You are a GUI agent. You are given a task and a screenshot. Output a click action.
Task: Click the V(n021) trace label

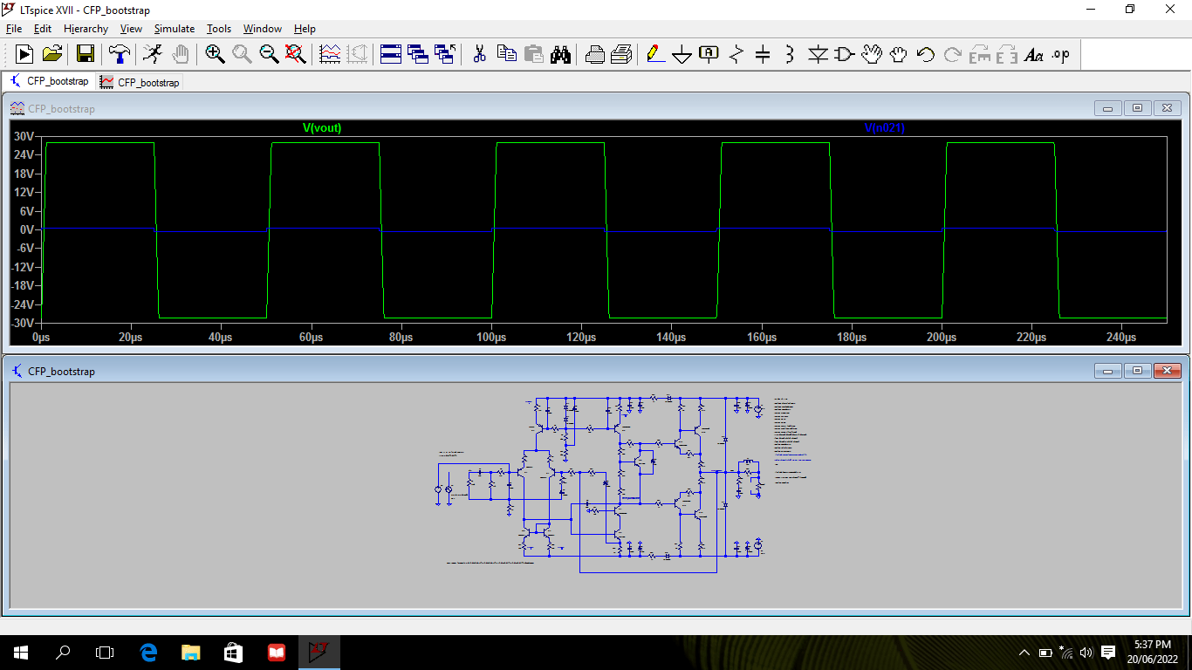[885, 128]
